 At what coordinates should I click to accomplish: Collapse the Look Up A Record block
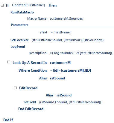9,62
